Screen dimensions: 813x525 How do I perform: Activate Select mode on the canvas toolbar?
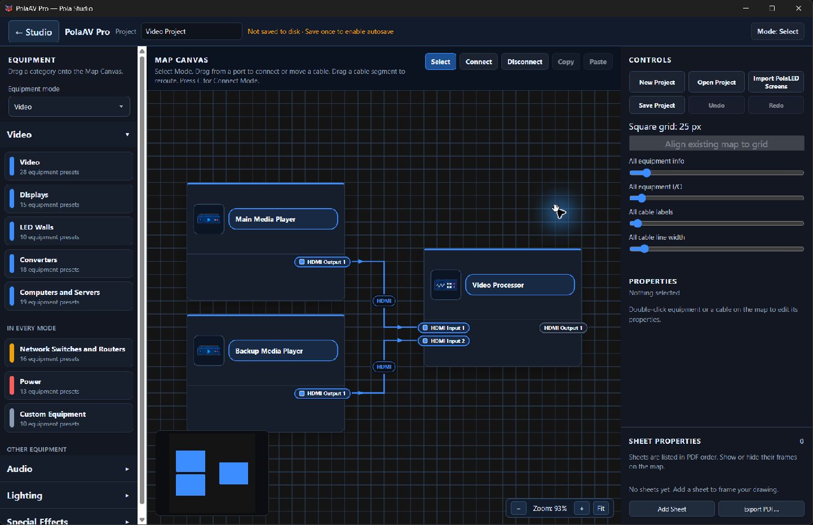440,62
